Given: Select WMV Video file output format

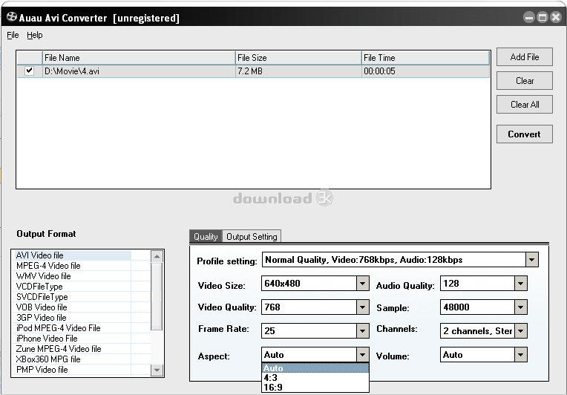Looking at the screenshot, I should tap(71, 276).
